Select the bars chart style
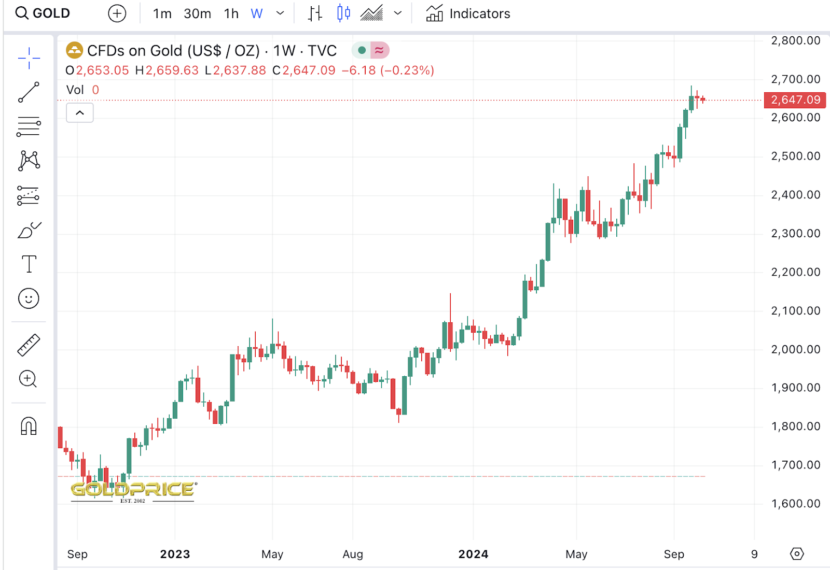The image size is (830, 570). (315, 13)
